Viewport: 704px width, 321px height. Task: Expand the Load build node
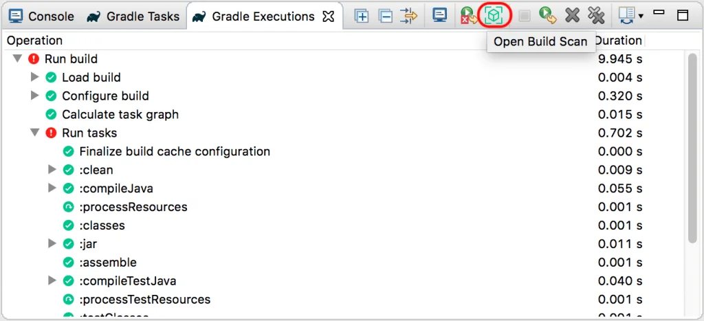(34, 78)
